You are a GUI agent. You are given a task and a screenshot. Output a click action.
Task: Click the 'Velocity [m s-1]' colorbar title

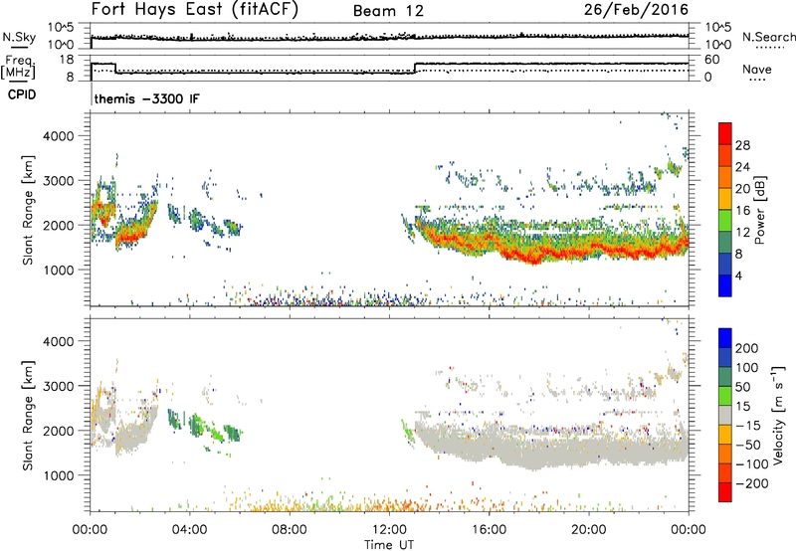click(x=778, y=416)
